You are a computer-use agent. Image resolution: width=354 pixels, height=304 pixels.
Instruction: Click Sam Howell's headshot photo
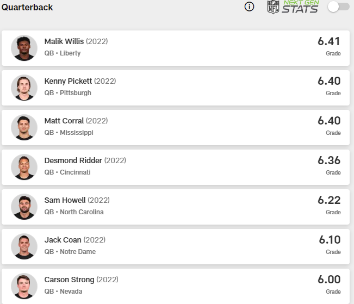[x=24, y=207]
